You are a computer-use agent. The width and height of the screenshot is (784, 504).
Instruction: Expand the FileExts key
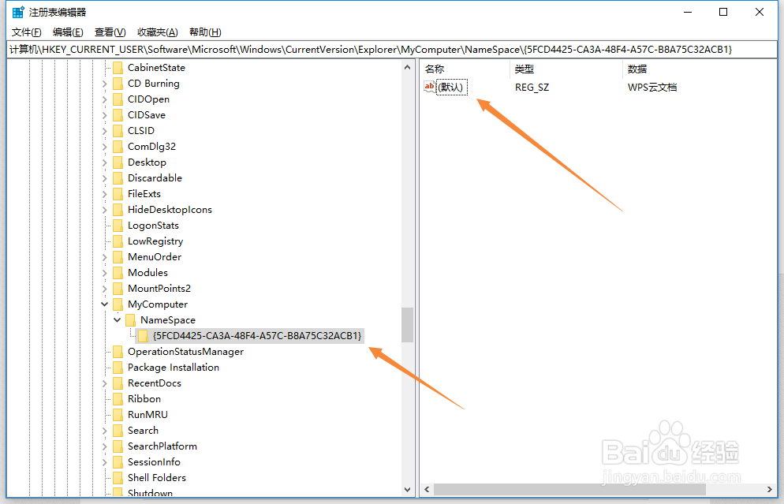104,194
